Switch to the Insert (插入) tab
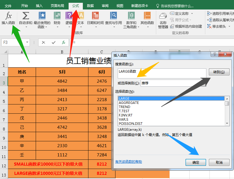 point(39,6)
